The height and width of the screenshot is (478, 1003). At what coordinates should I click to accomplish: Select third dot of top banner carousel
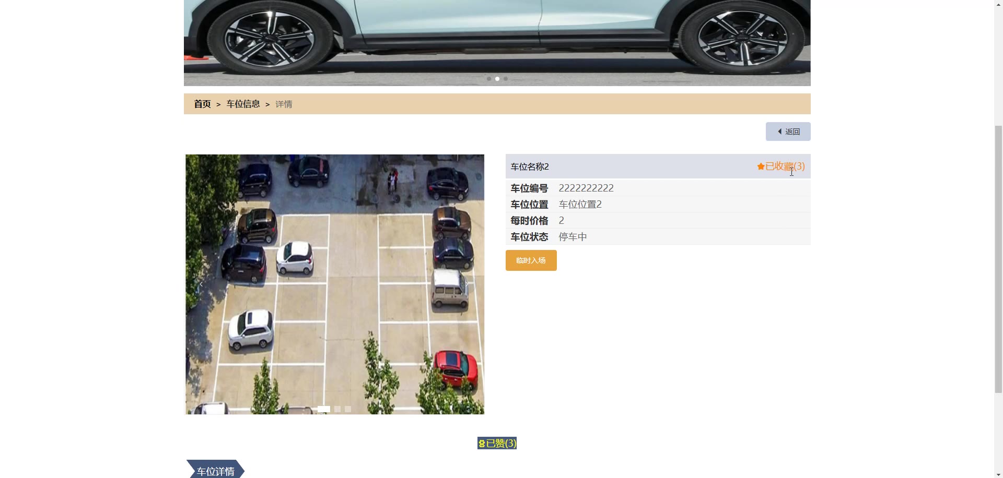tap(505, 79)
